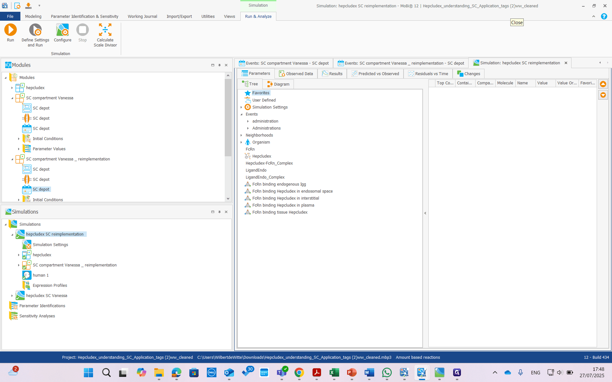The height and width of the screenshot is (382, 612).
Task: Open Define Settings and Run
Action: 35,35
